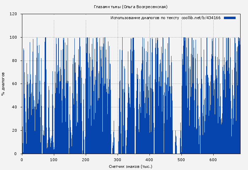Select the 120 tick label on y-axis
Screen dimensions: 248x170
(x=13, y=14)
